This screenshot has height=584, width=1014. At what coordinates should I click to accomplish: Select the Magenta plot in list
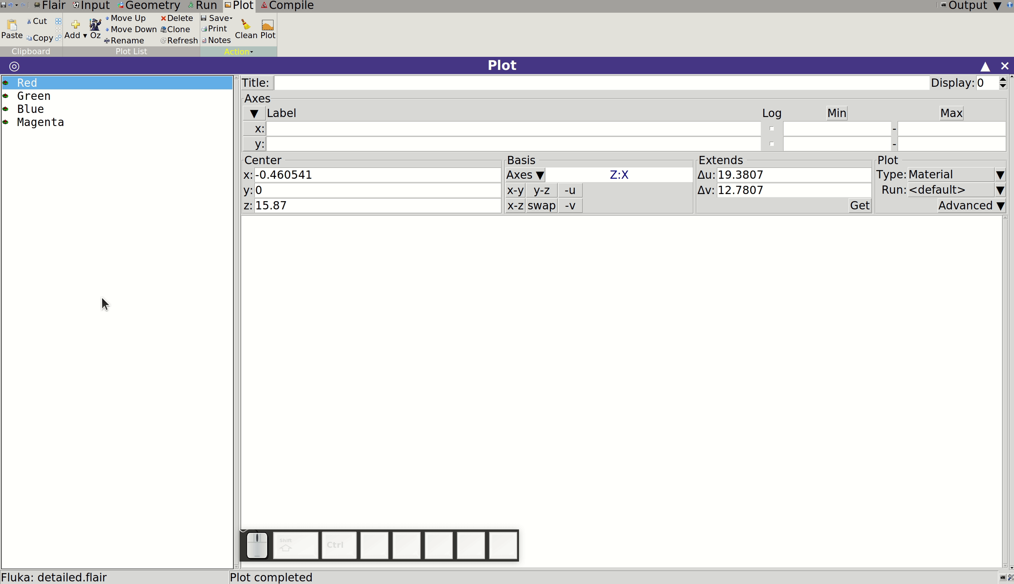tap(40, 122)
